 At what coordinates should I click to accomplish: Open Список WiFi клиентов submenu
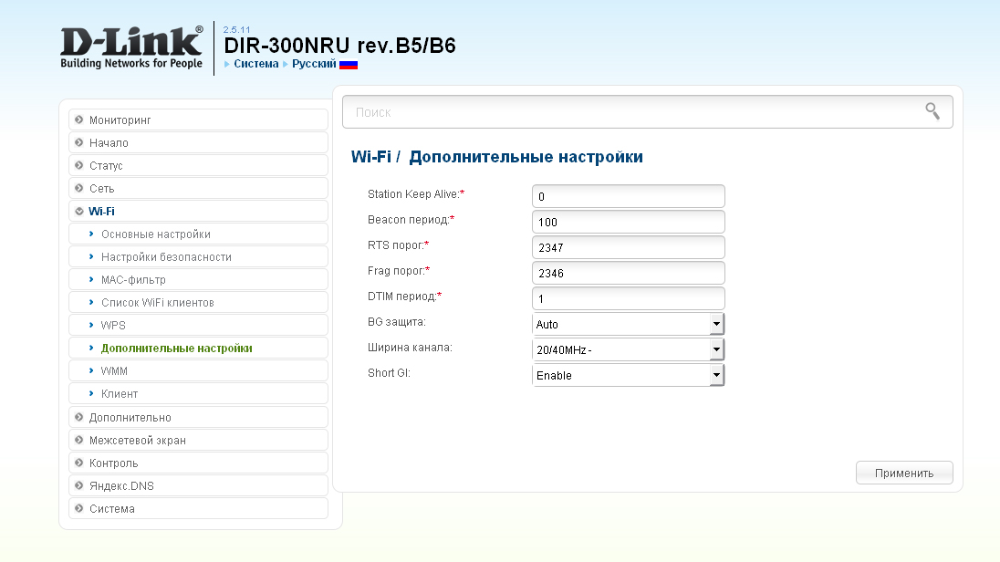coord(198,302)
